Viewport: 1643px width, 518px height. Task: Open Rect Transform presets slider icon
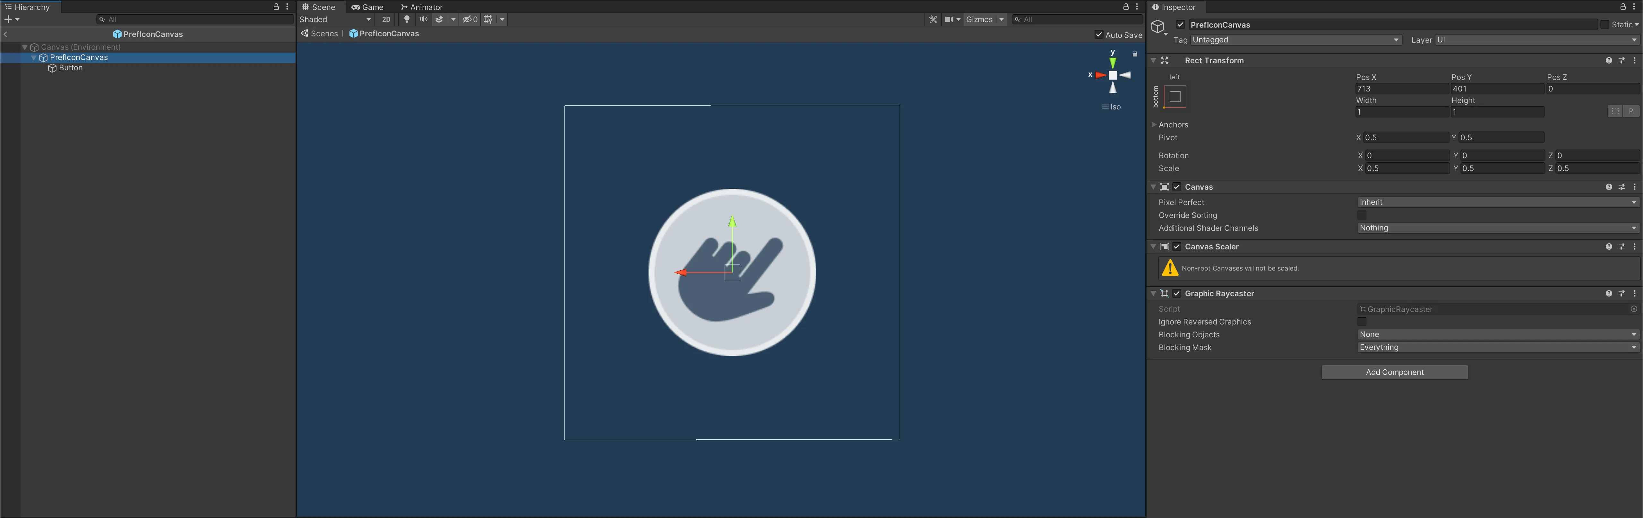tap(1621, 61)
